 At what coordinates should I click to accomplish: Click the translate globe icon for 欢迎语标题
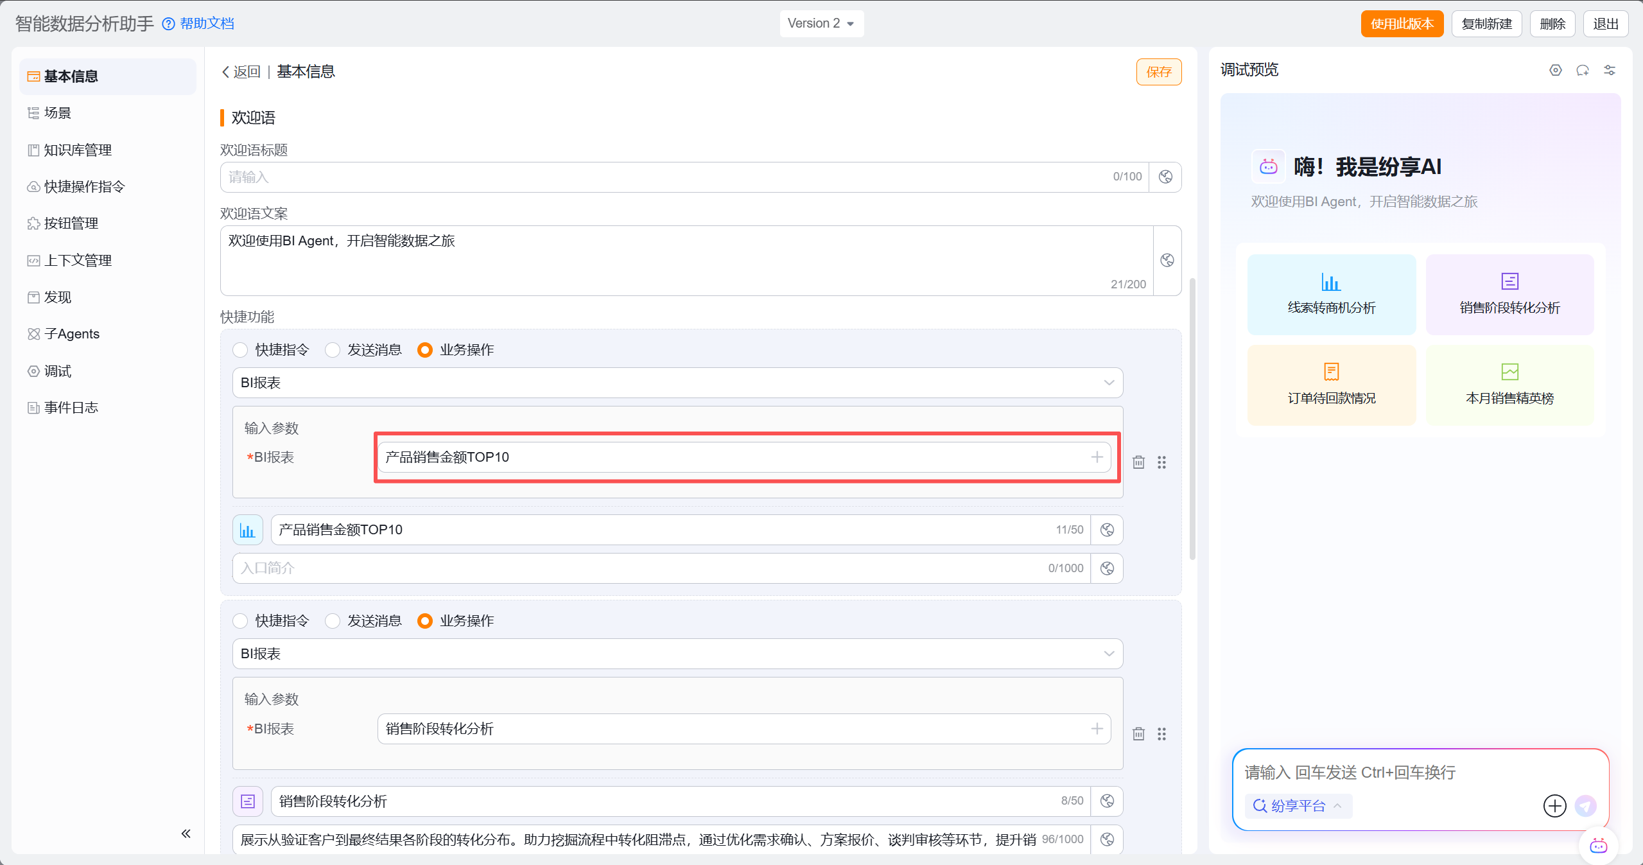pyautogui.click(x=1165, y=177)
